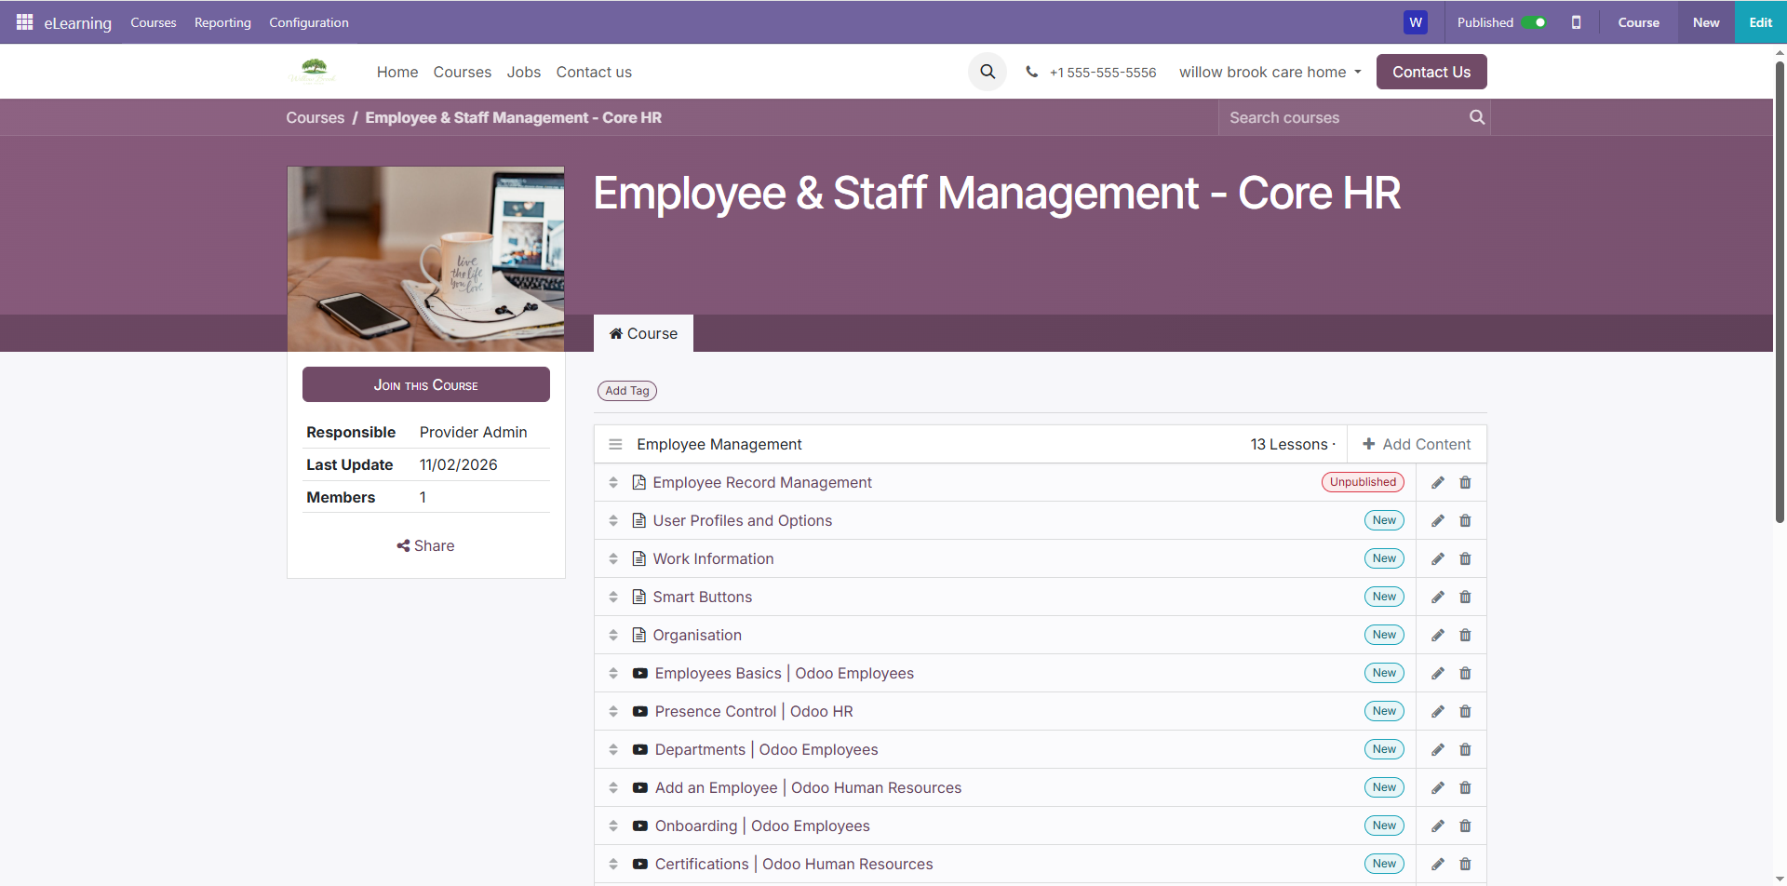Image resolution: width=1787 pixels, height=886 pixels.
Task: Open the Reporting menu
Action: point(222,22)
